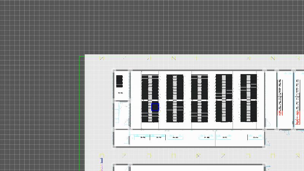Select the upper half of the fourth rack row
304x171 pixels.
[224, 87]
